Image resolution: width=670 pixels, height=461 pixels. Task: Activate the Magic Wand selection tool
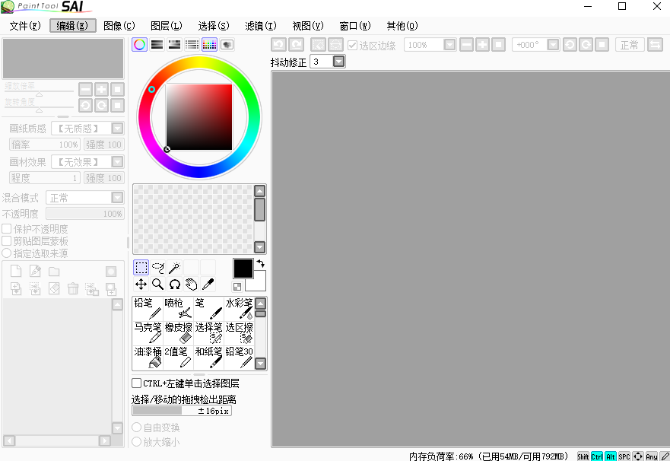173,267
